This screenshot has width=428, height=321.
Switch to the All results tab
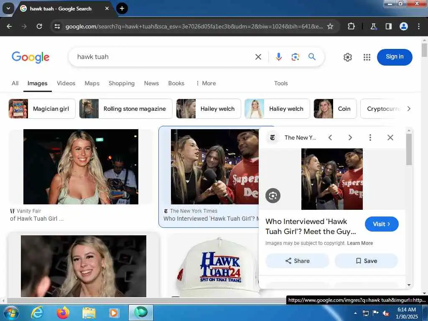(15, 83)
